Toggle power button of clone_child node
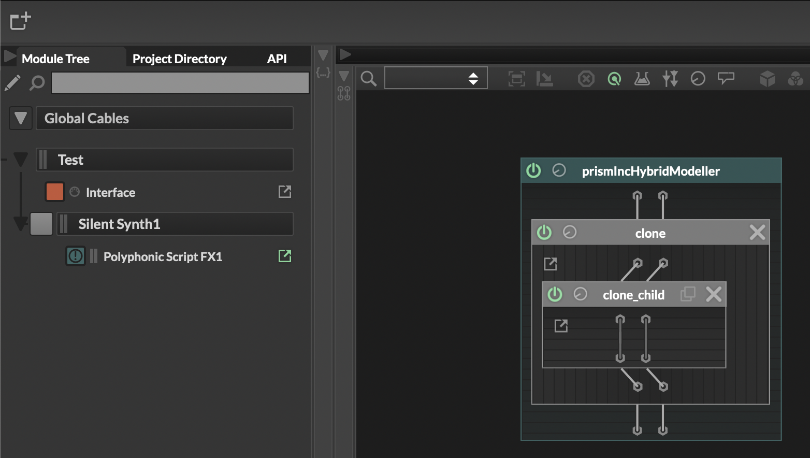This screenshot has height=458, width=810. 555,294
